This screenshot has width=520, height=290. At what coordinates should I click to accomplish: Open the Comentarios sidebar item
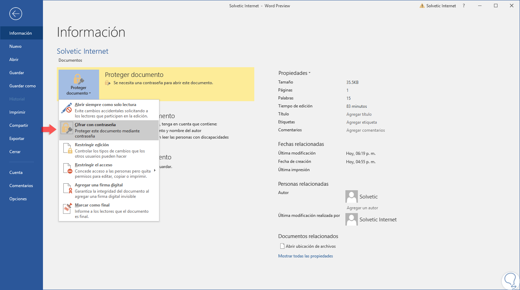tap(21, 186)
